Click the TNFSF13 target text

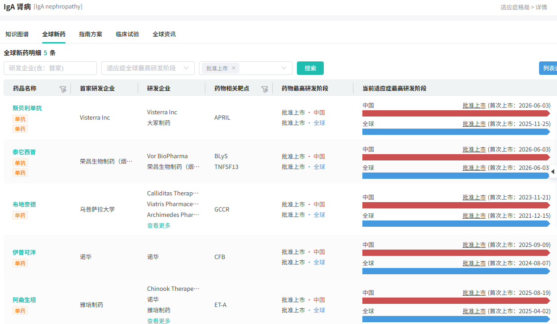pyautogui.click(x=226, y=167)
